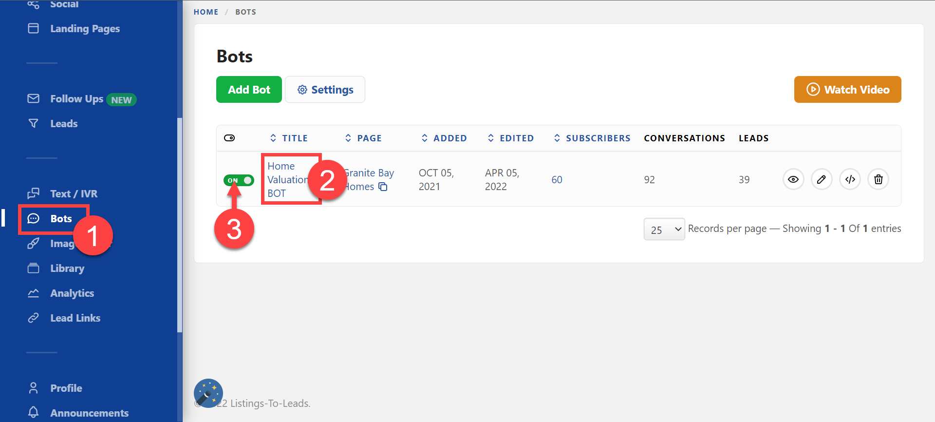Click the embed code icon in the bot row
The width and height of the screenshot is (935, 422).
[850, 179]
